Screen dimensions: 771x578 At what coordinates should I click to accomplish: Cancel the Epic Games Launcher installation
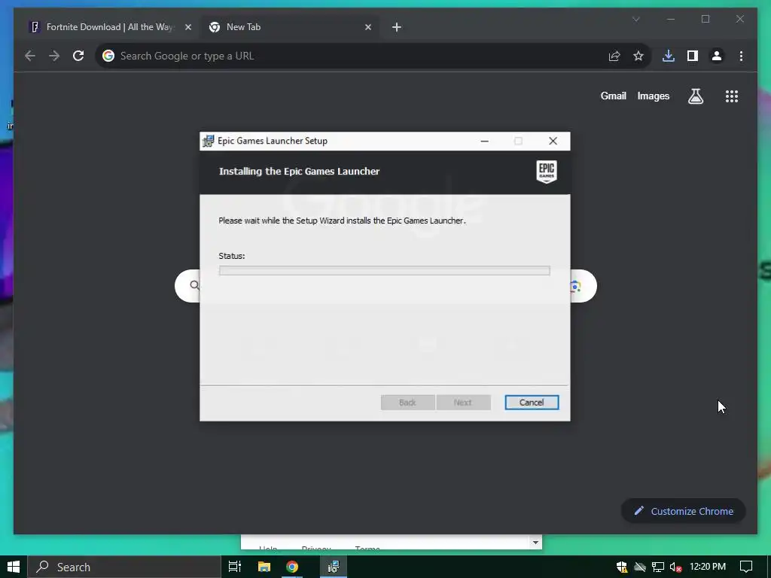(x=532, y=402)
